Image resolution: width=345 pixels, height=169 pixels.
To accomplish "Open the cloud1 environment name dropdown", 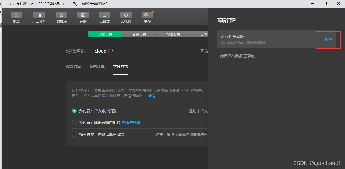I will pos(104,51).
